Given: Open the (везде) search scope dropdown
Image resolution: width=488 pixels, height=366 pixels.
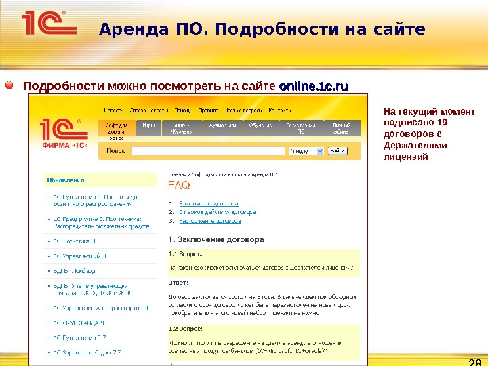Looking at the screenshot, I should click(306, 151).
